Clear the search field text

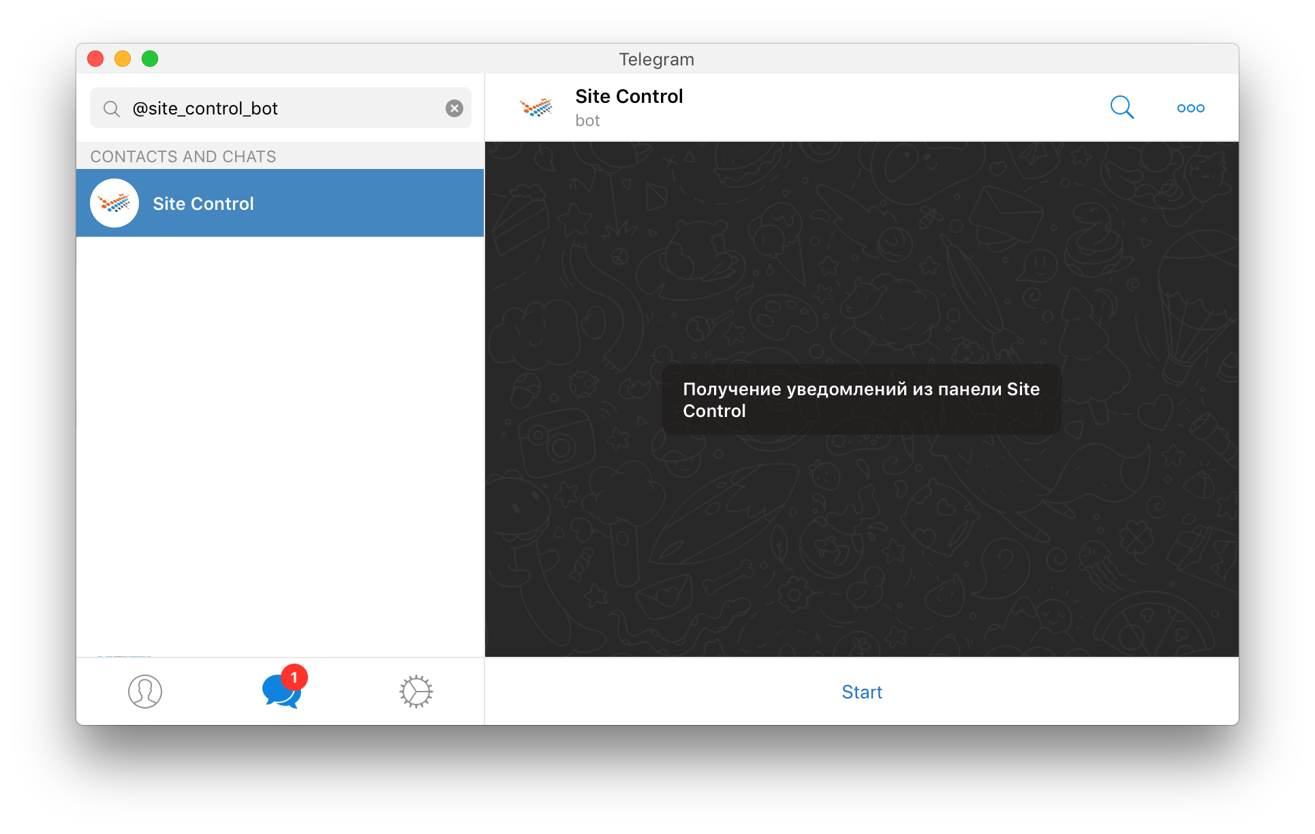[x=454, y=108]
